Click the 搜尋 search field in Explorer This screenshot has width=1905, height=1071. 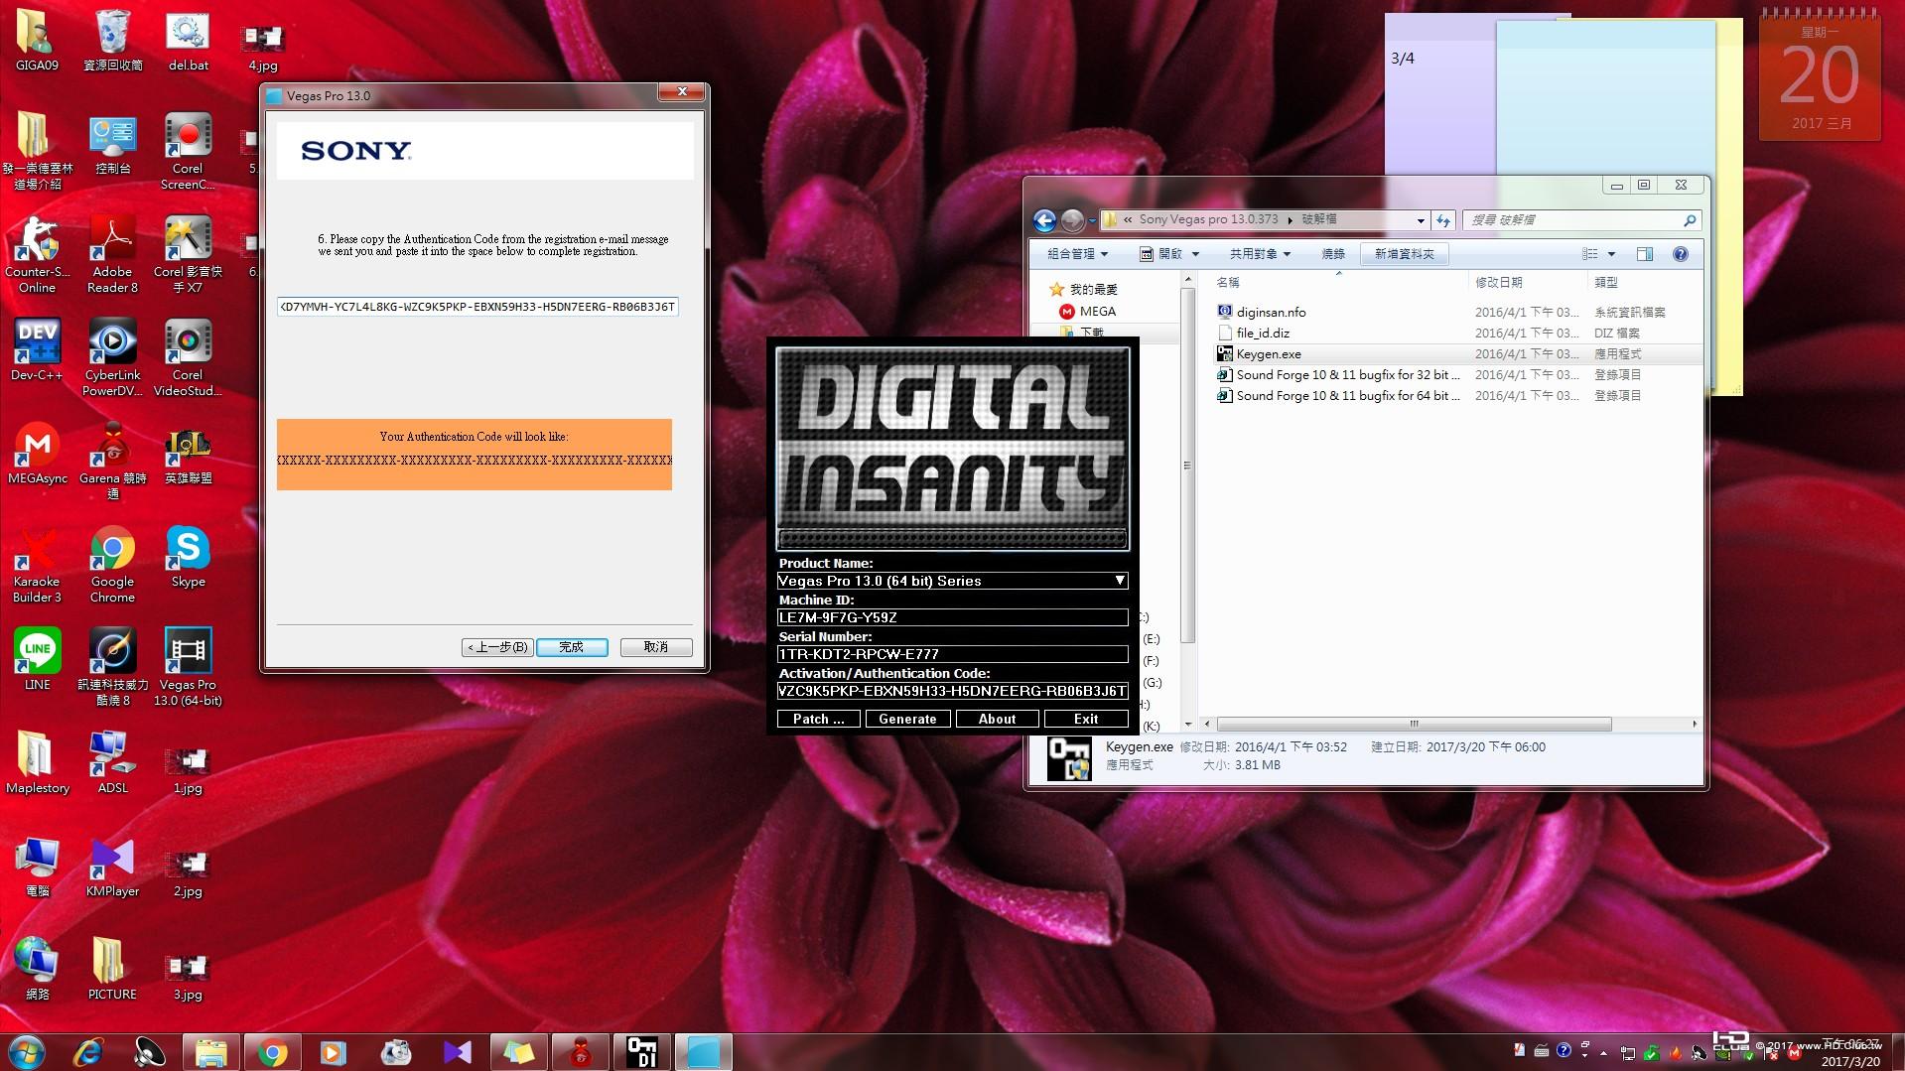click(1573, 220)
